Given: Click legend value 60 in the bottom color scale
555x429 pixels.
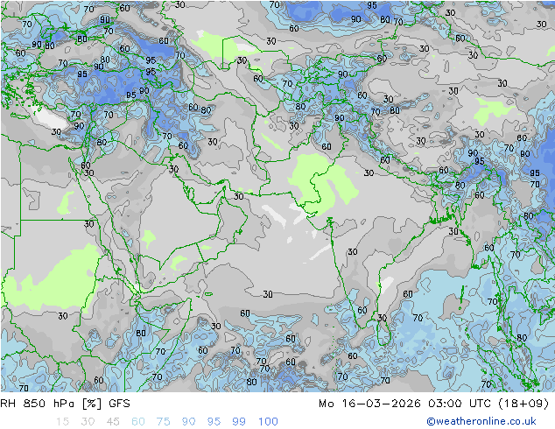Looking at the screenshot, I should point(138,422).
